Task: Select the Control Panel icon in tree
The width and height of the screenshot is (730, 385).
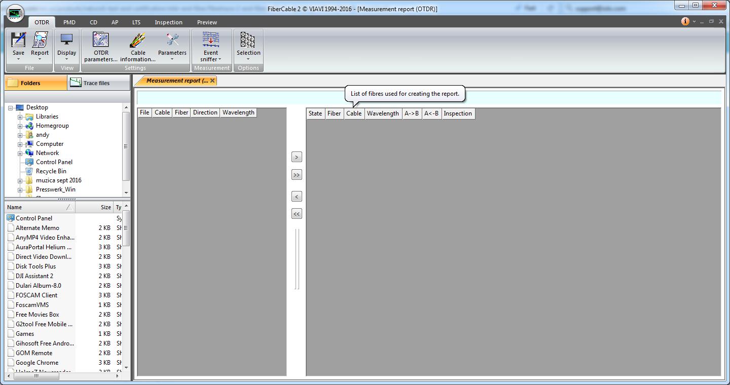Action: pos(29,162)
